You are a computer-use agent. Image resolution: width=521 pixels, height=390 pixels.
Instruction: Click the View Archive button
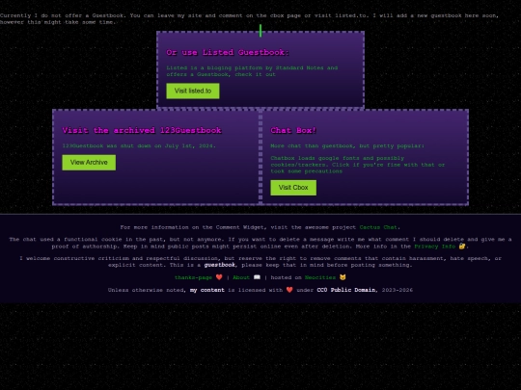pyautogui.click(x=89, y=163)
